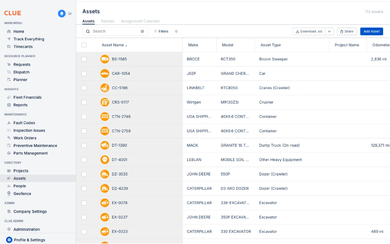Switch to the Rentals tab
Image resolution: width=390 pixels, height=244 pixels.
108,21
